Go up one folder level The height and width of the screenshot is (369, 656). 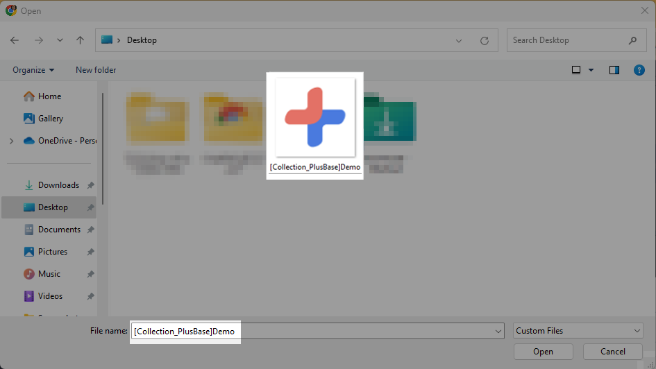click(81, 40)
